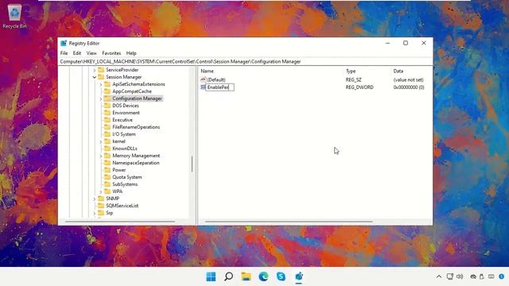Open the View menu
Image resolution: width=509 pixels, height=286 pixels.
click(91, 53)
